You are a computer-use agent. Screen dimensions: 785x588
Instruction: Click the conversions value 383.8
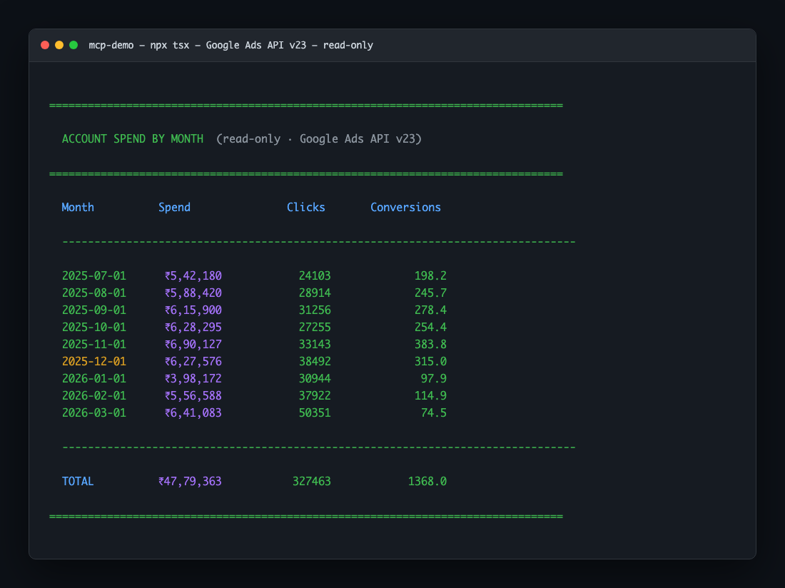(430, 344)
